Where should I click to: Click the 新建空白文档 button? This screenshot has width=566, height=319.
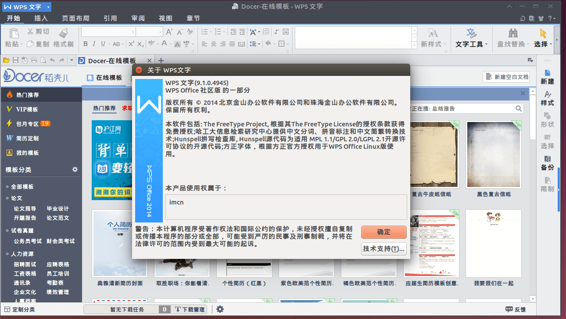506,77
